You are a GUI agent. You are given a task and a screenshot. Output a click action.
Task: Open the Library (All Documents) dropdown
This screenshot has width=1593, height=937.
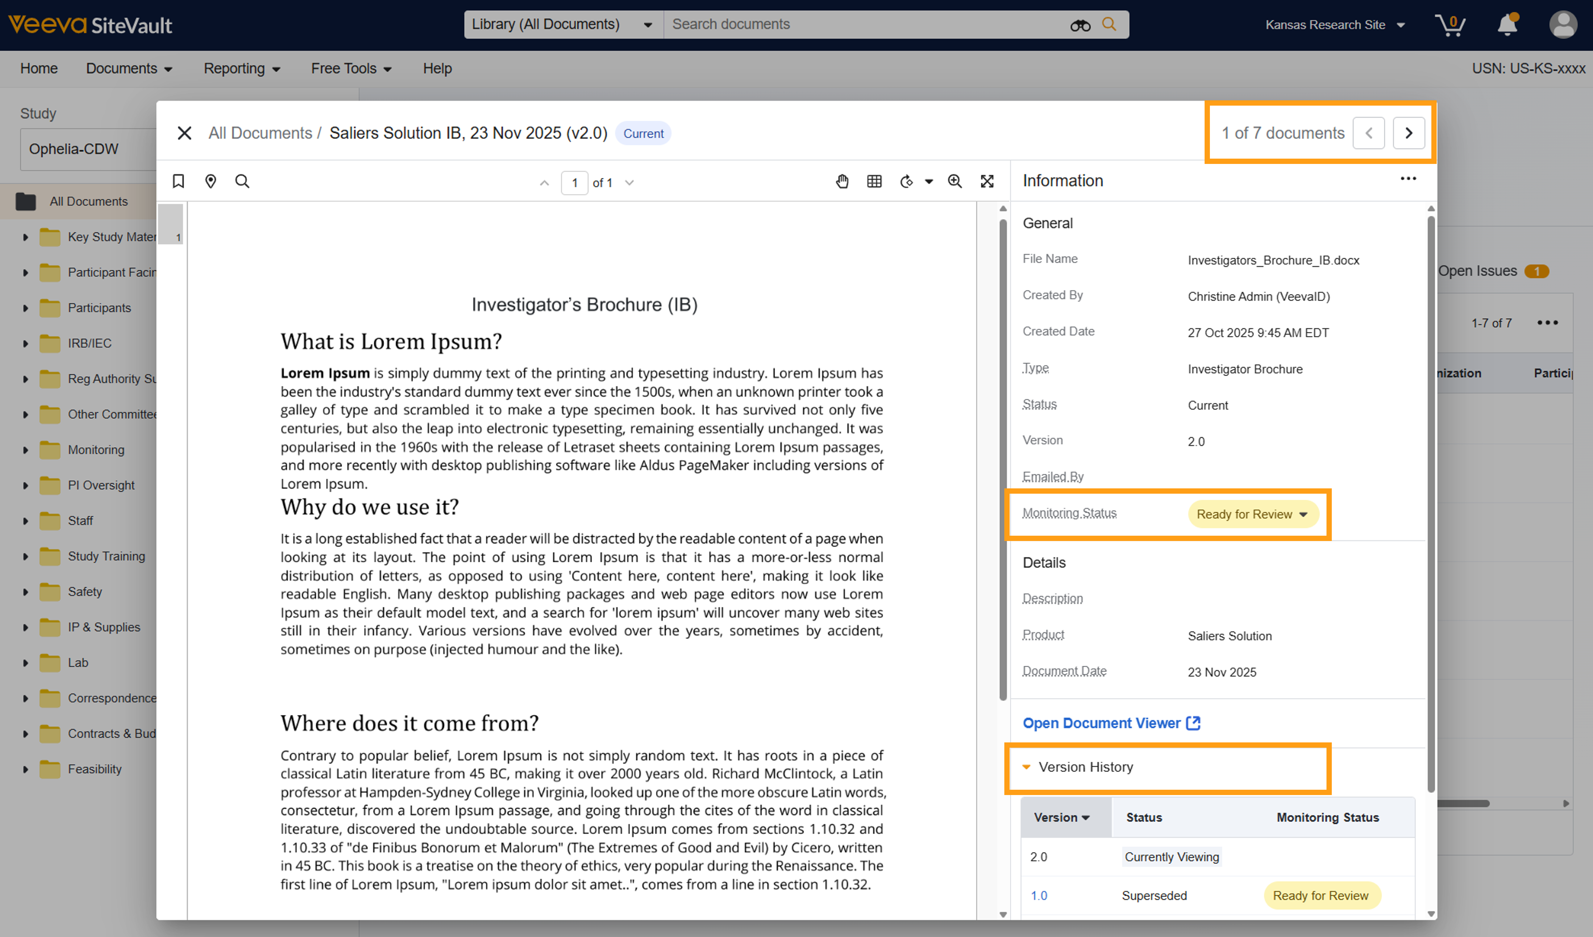coord(562,25)
